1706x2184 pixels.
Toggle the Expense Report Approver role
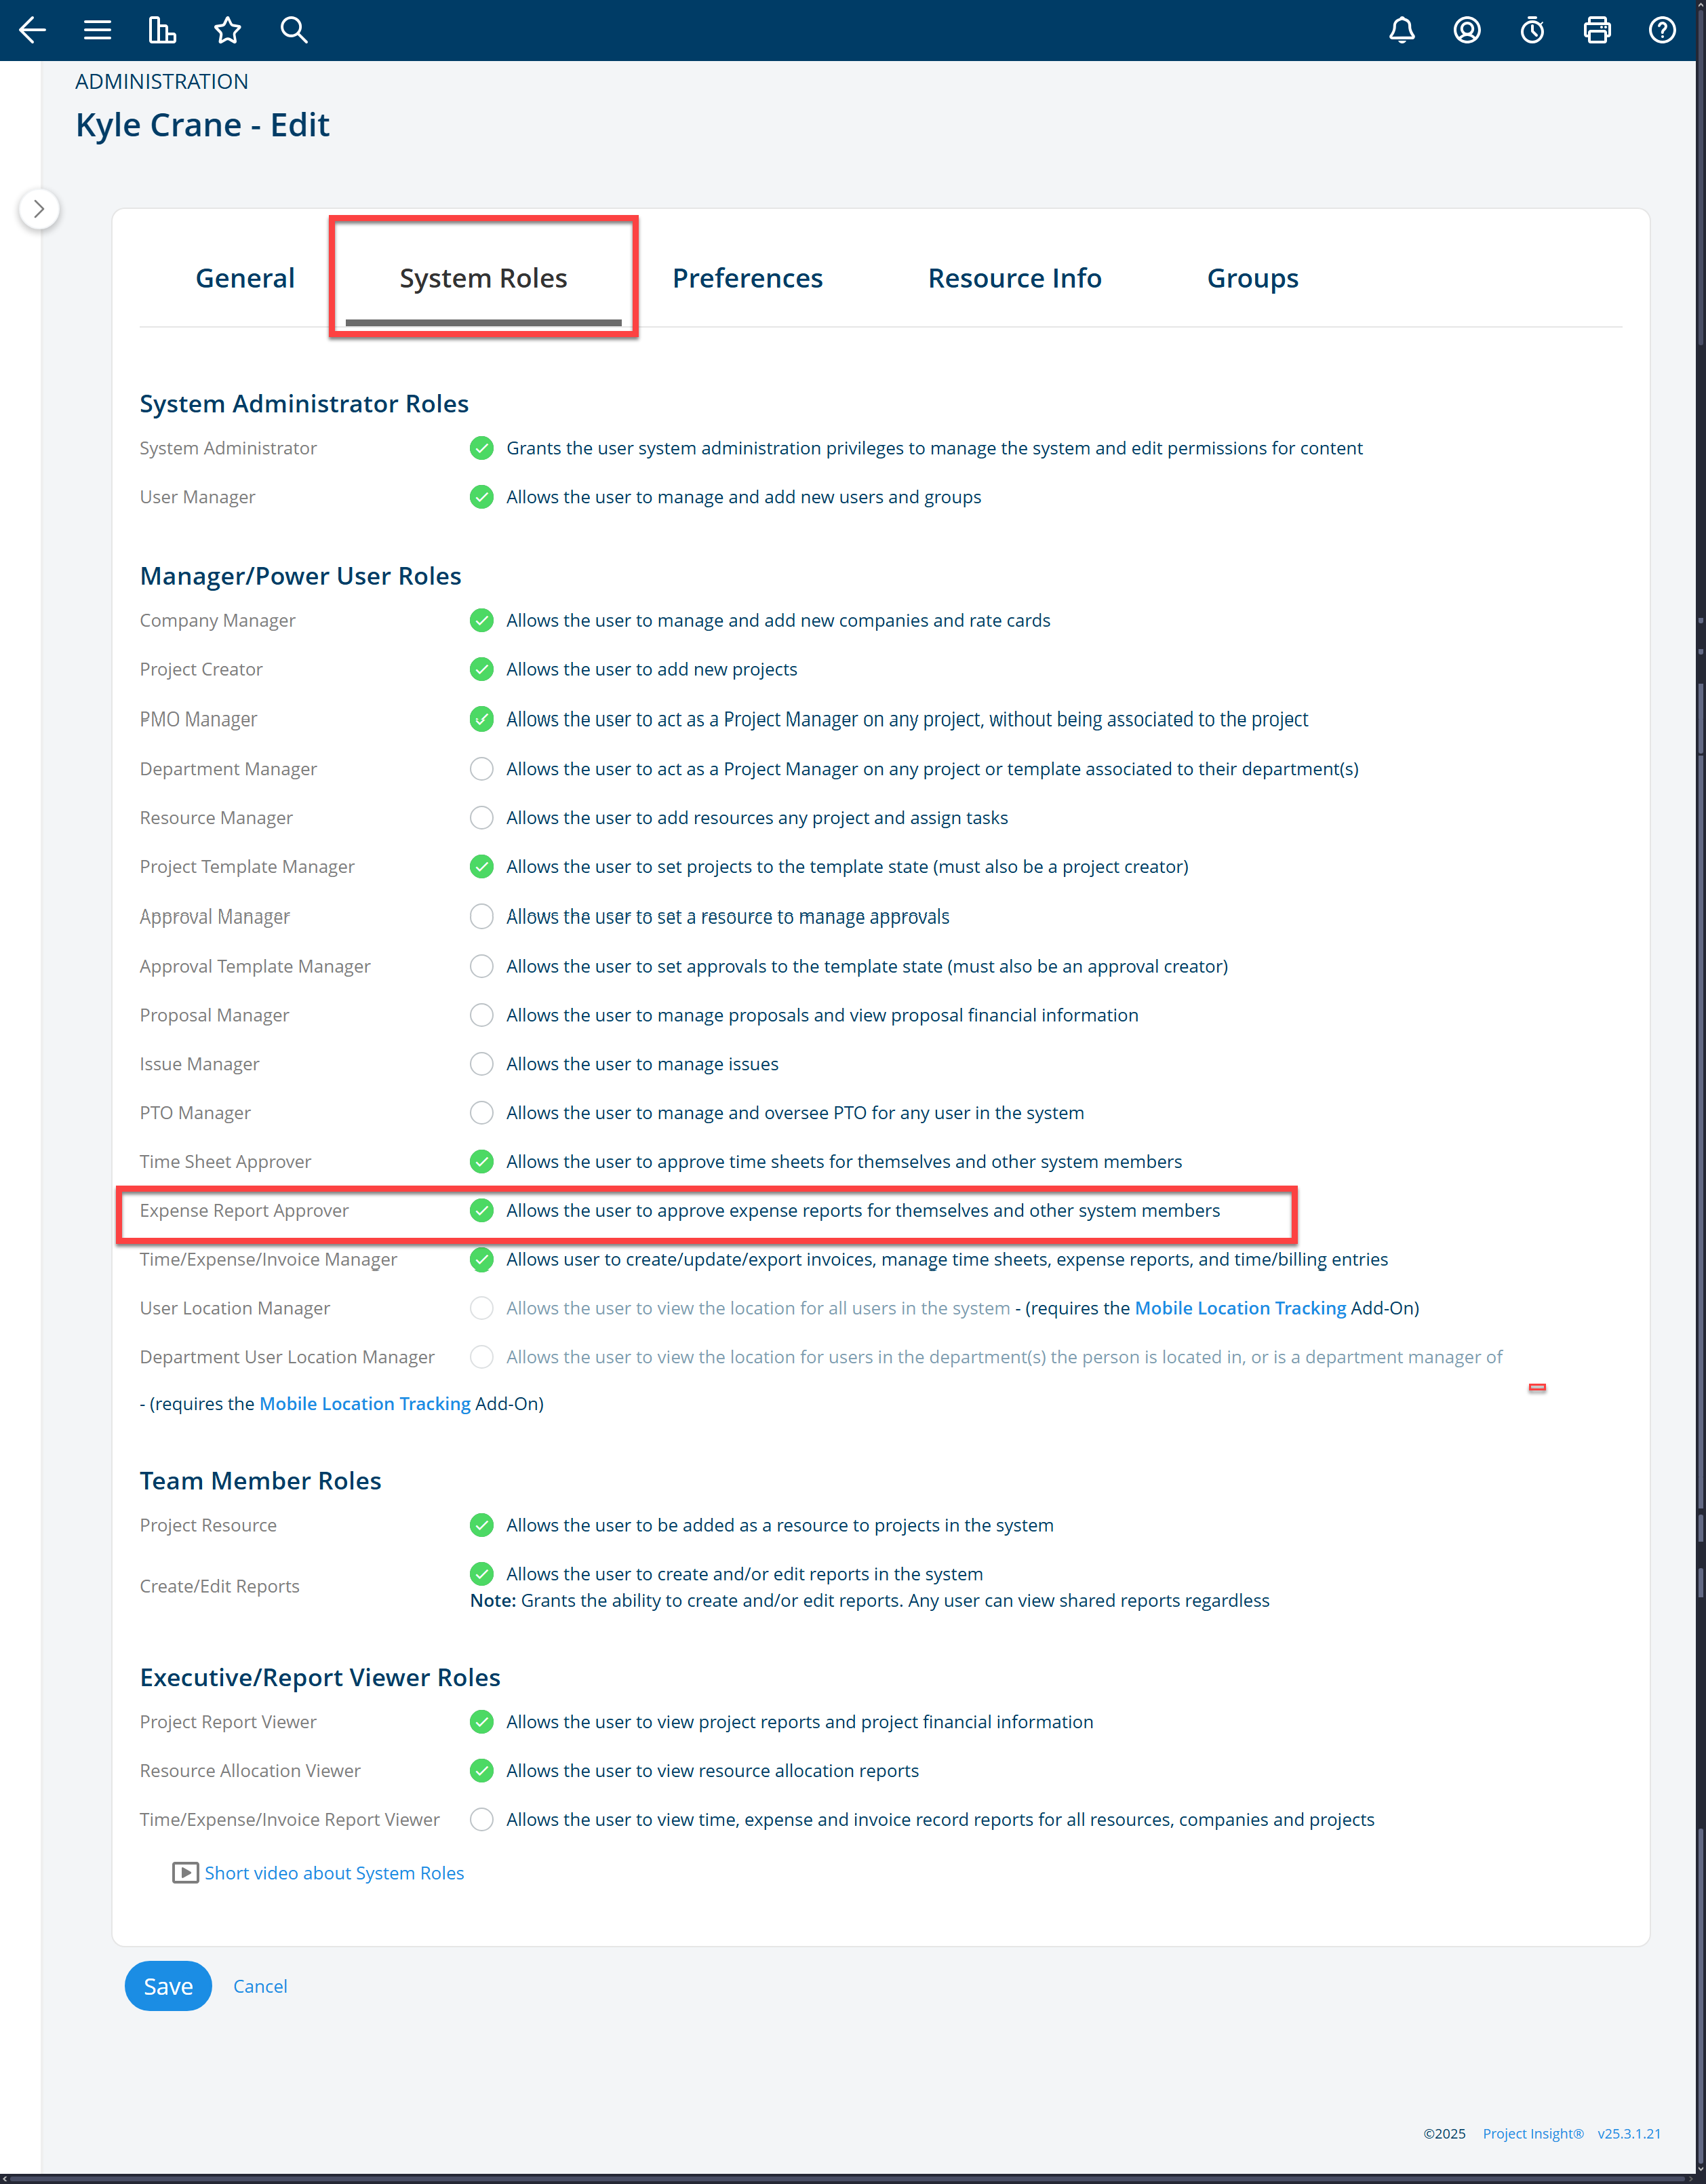(x=481, y=1210)
